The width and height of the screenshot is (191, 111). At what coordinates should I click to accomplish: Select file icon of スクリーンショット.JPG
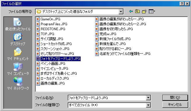coord(38,49)
